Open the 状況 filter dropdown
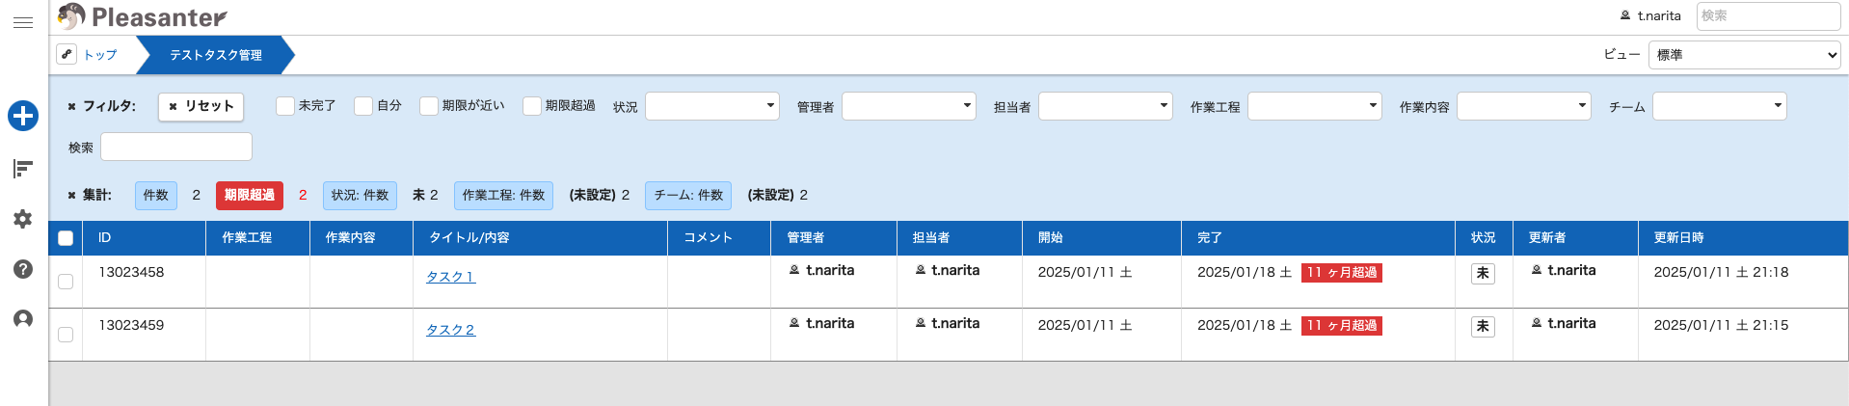 [x=712, y=106]
